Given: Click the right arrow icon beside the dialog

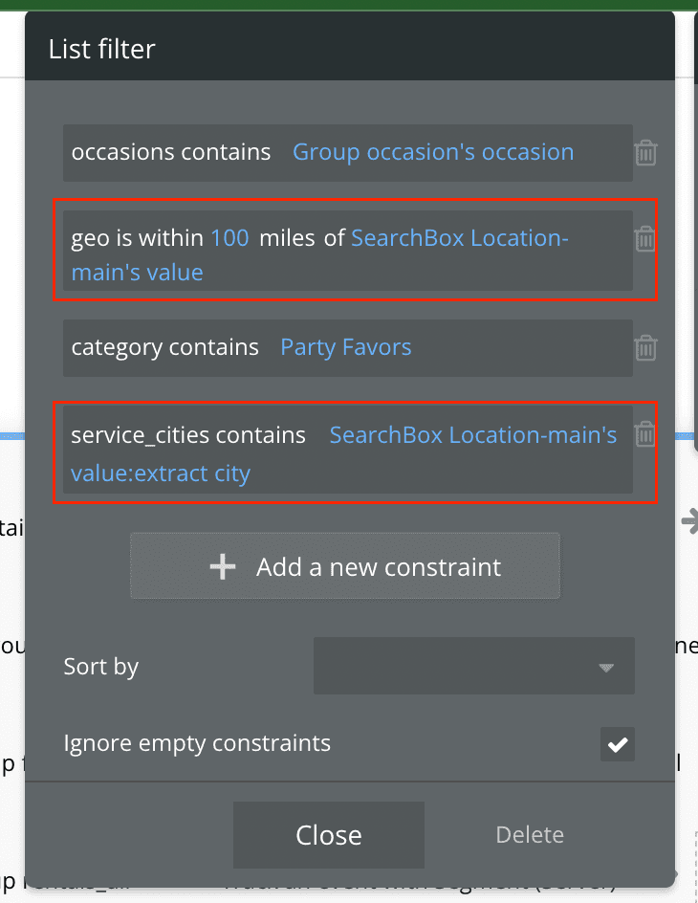Looking at the screenshot, I should pyautogui.click(x=688, y=520).
